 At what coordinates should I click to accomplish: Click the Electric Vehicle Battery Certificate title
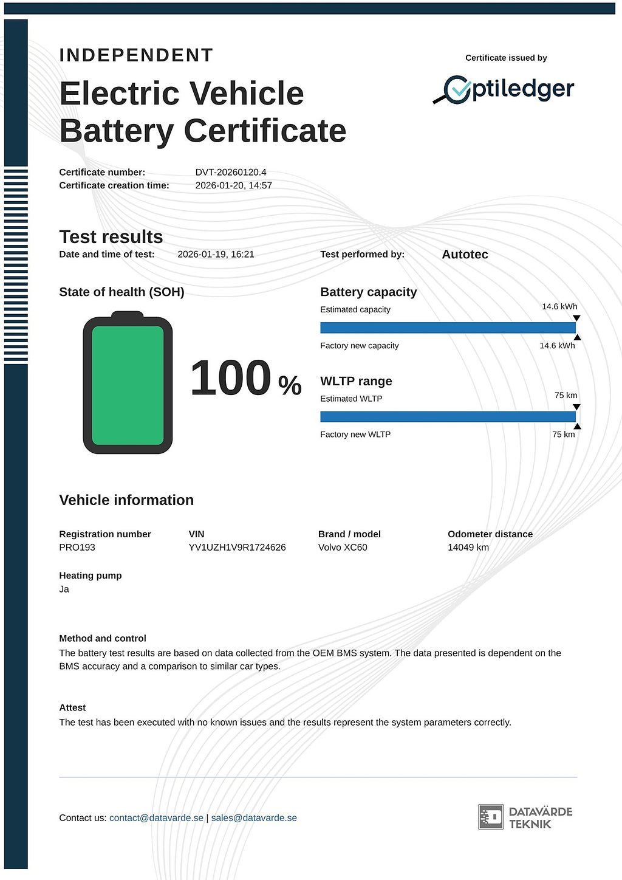pos(202,112)
